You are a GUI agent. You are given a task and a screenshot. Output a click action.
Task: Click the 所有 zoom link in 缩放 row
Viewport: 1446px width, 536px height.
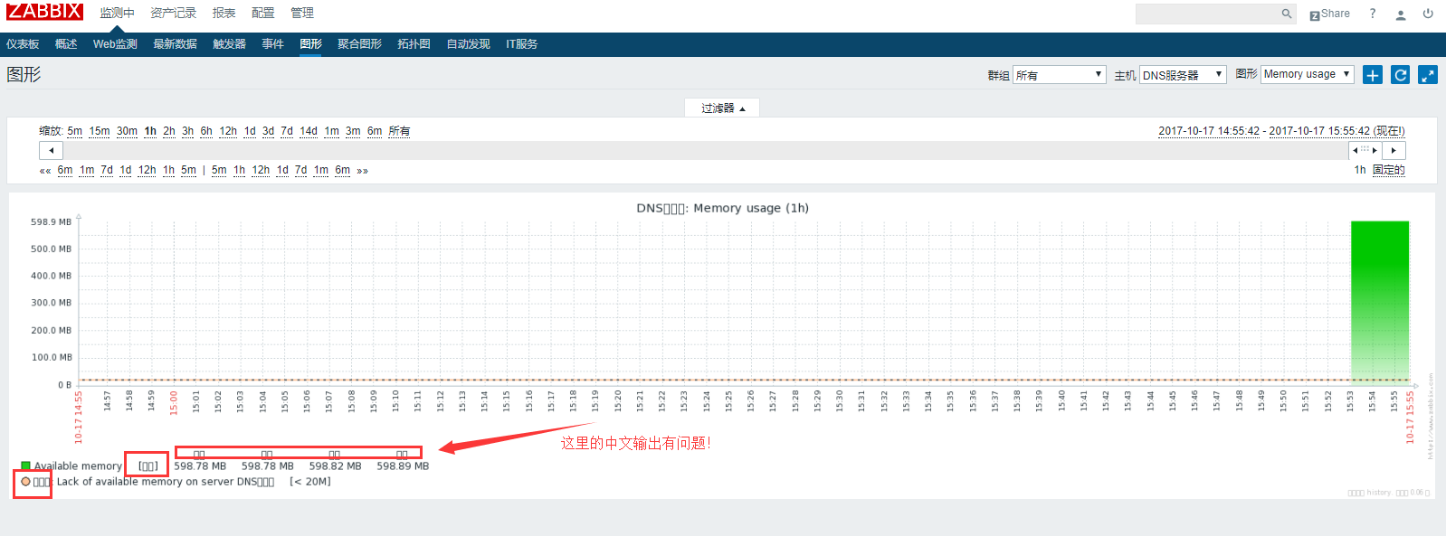(x=399, y=131)
